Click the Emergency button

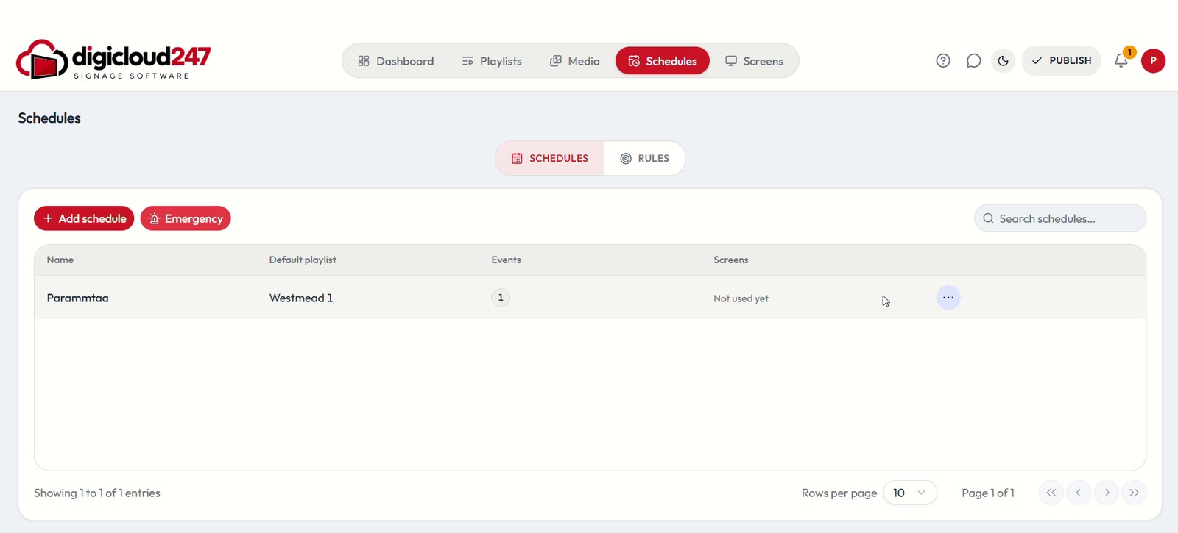(186, 218)
